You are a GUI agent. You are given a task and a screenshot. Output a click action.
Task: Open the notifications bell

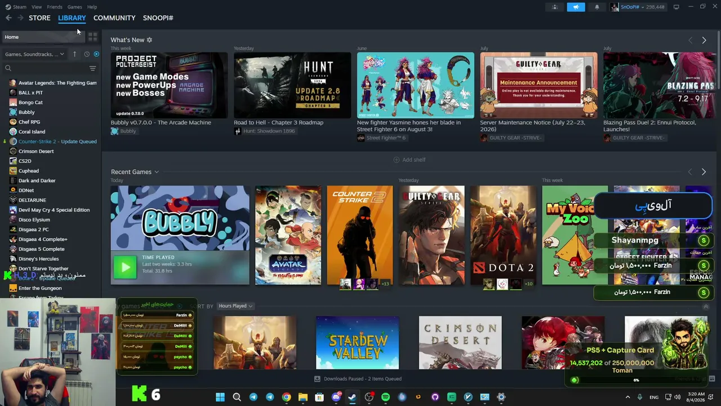pos(597,7)
